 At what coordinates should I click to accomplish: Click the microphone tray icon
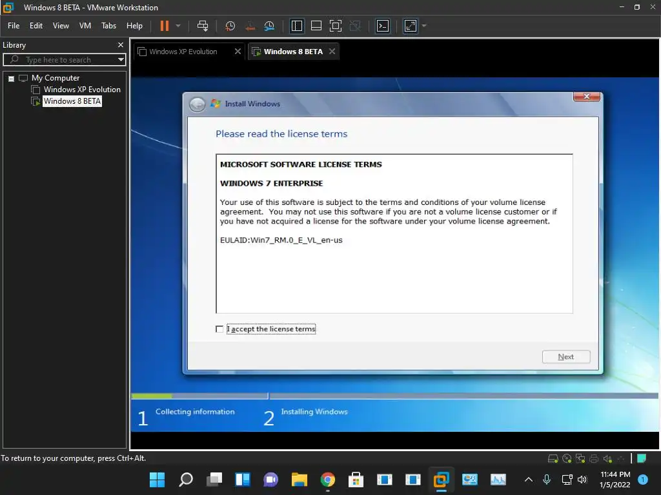(547, 480)
